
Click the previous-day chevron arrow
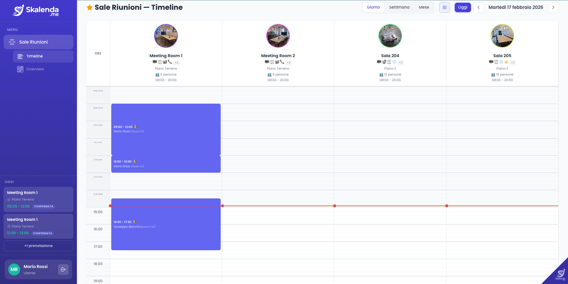click(x=478, y=7)
